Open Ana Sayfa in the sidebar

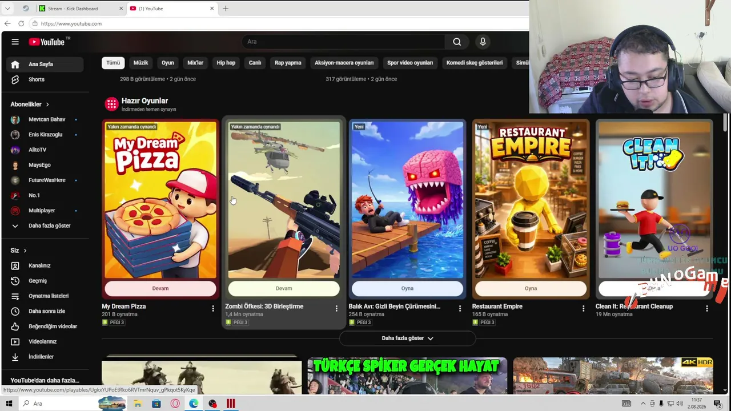click(x=45, y=64)
